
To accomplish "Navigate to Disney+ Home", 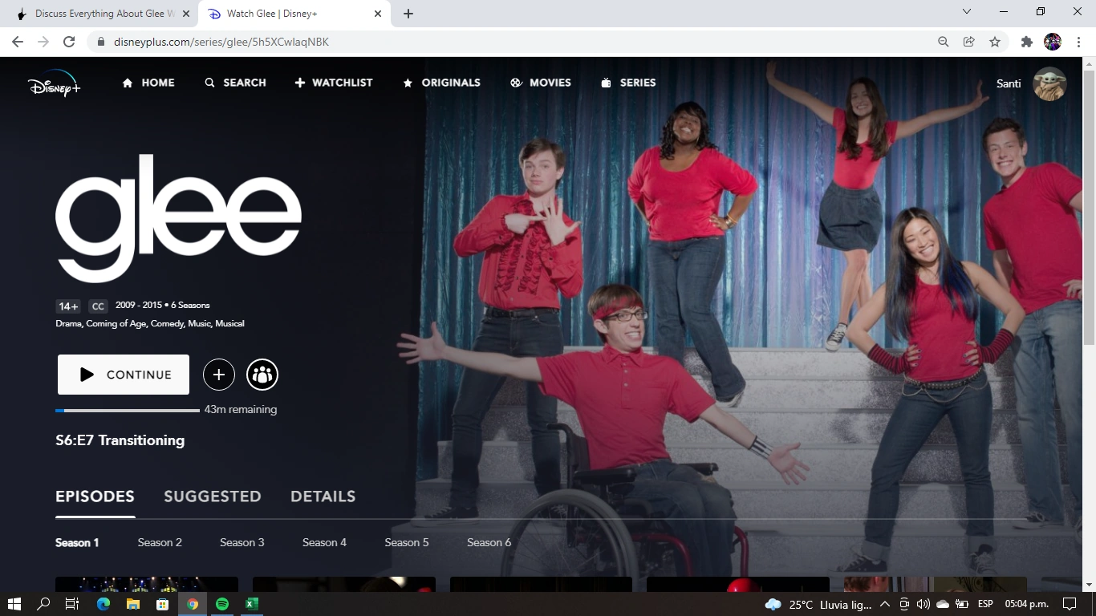I will 148,82.
